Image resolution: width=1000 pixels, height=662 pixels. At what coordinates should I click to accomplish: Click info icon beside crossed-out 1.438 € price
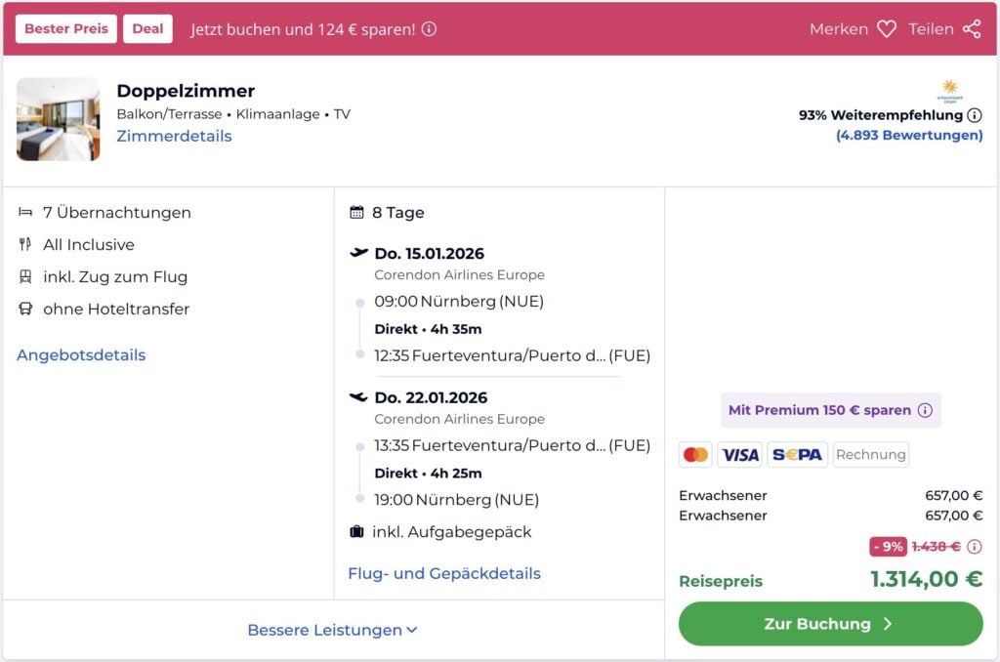coord(974,547)
